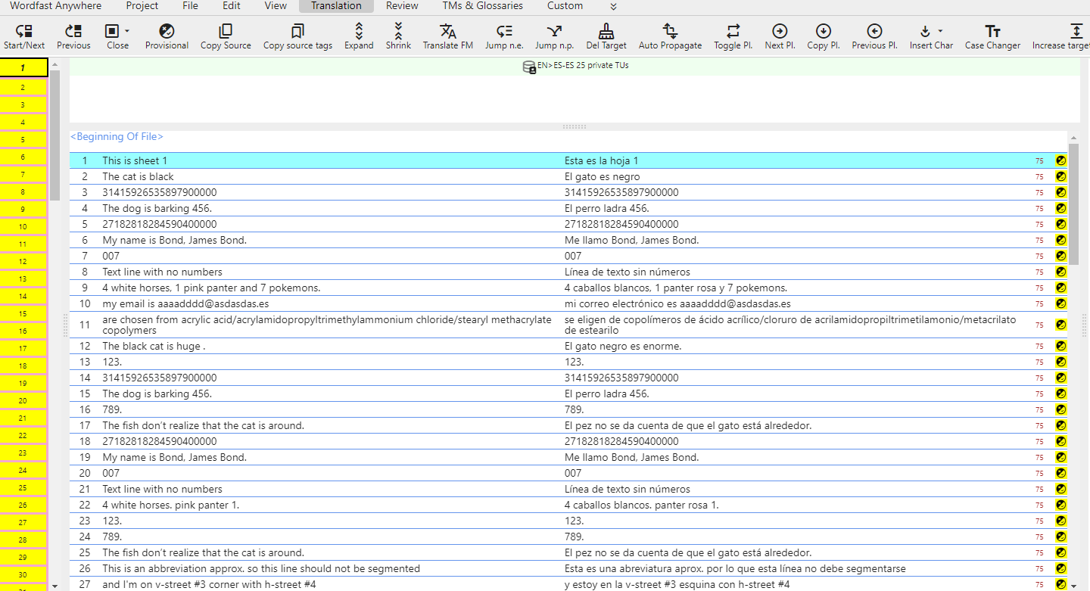The width and height of the screenshot is (1090, 591).
Task: Click the TM pane splitter handle dots
Action: click(x=575, y=126)
